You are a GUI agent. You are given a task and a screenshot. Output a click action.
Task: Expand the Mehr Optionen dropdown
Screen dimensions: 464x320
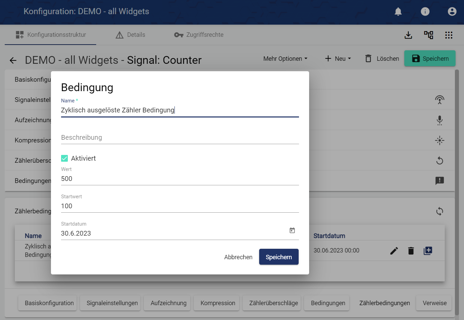(x=285, y=59)
